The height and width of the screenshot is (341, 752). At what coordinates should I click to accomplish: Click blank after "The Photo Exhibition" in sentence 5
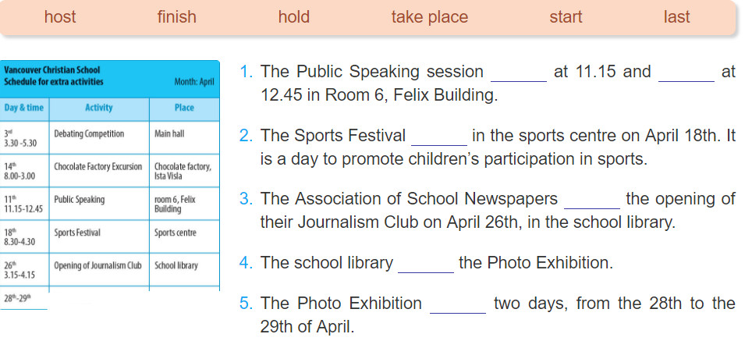458,304
